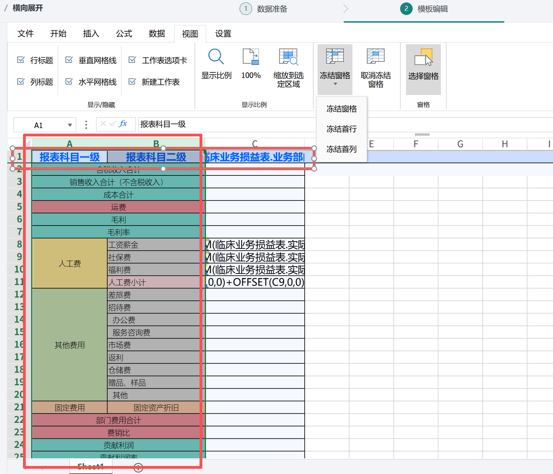Click the 销售收入合计（不含税收入） cell
The width and height of the screenshot is (553, 474).
coord(118,182)
